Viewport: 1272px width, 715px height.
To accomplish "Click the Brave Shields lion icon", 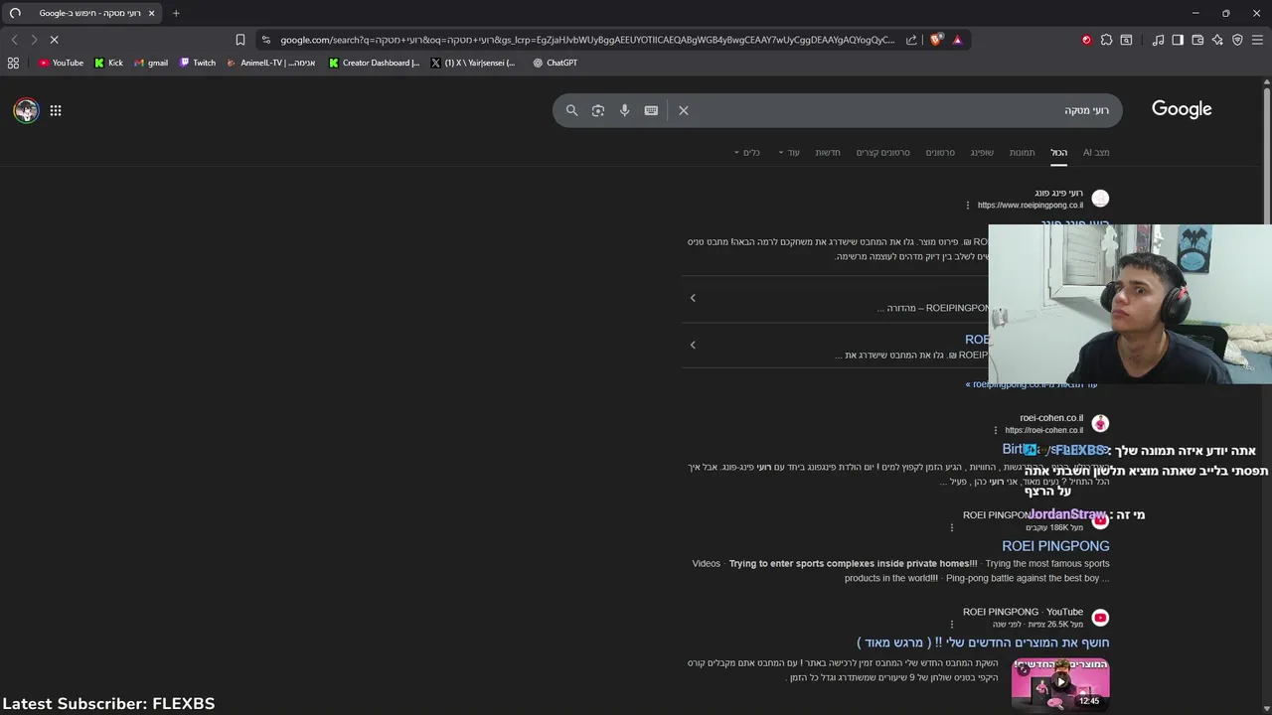I will tap(936, 40).
